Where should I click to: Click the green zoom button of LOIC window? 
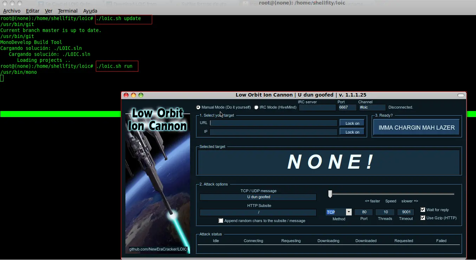click(141, 95)
